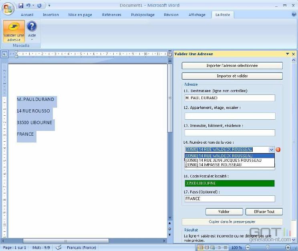The height and width of the screenshot is (251, 298).
Task: Open the Customize Quick Access Toolbar arrow
Action: tap(49, 5)
